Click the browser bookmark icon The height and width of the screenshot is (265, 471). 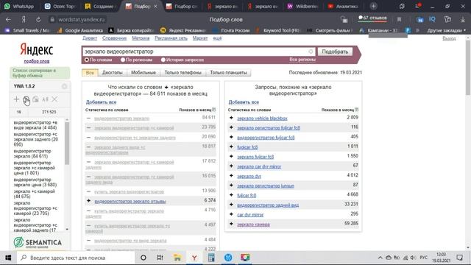pyautogui.click(x=399, y=20)
